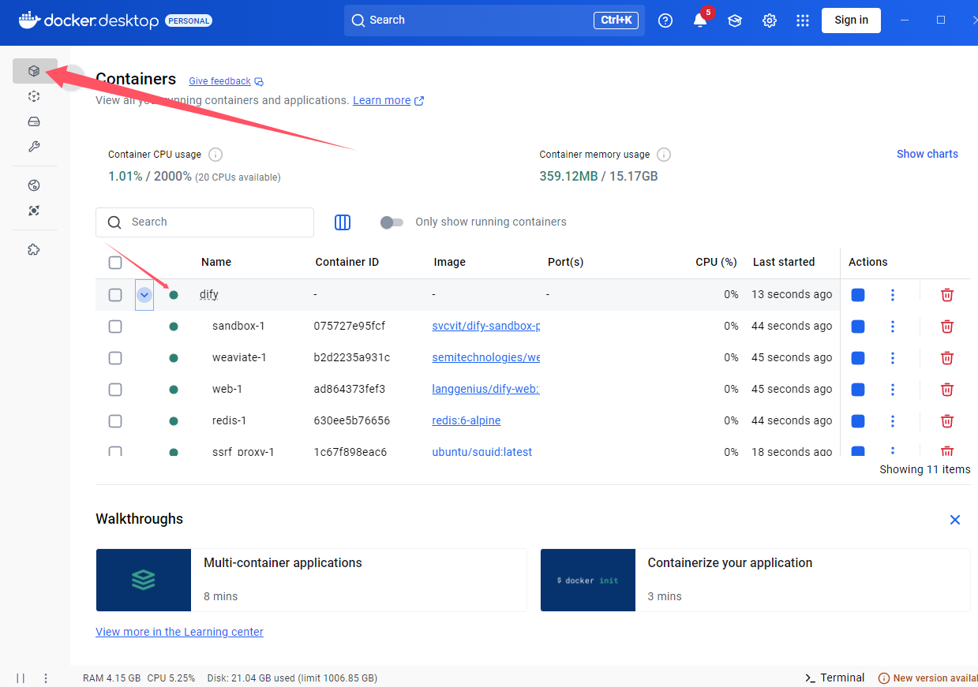Open the Learning center graduation cap icon
Image resolution: width=978 pixels, height=687 pixels.
735,21
